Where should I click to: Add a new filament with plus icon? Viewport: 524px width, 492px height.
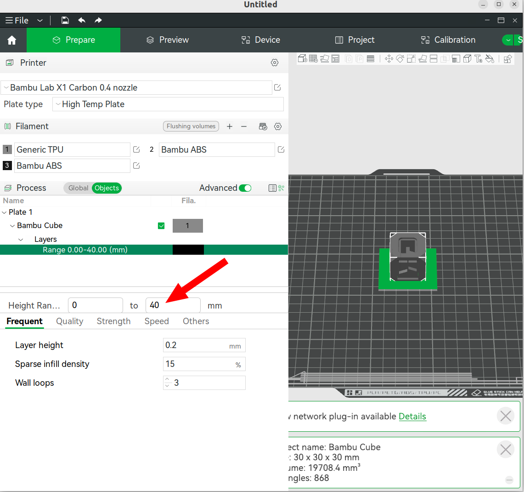point(230,126)
